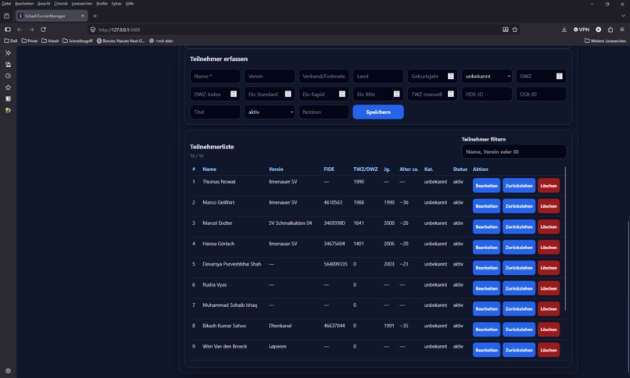Open the history clock icon in the sidebar

tap(8, 76)
